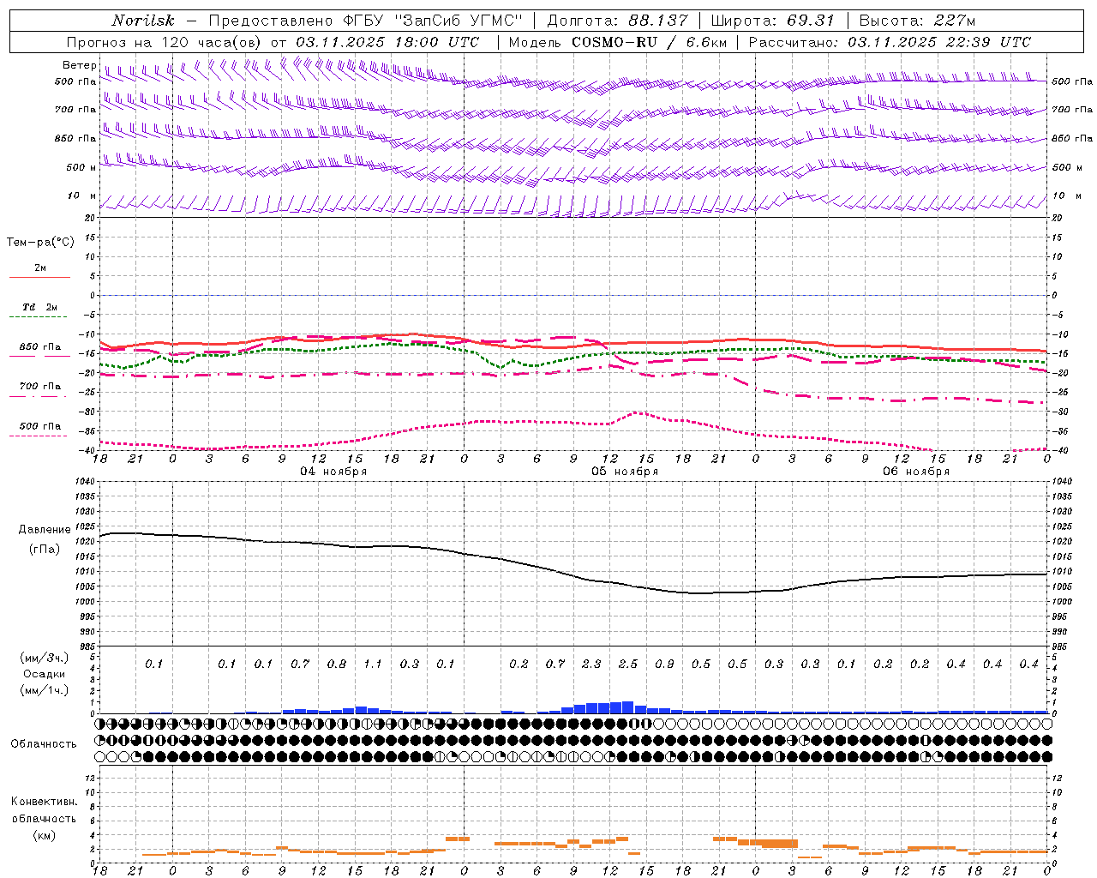
Task: Click the 'Давление' pressure panel label
Action: 45,530
